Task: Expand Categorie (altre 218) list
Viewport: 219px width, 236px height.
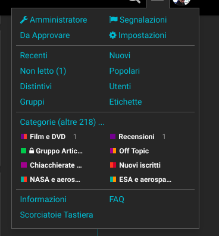Action: click(62, 122)
